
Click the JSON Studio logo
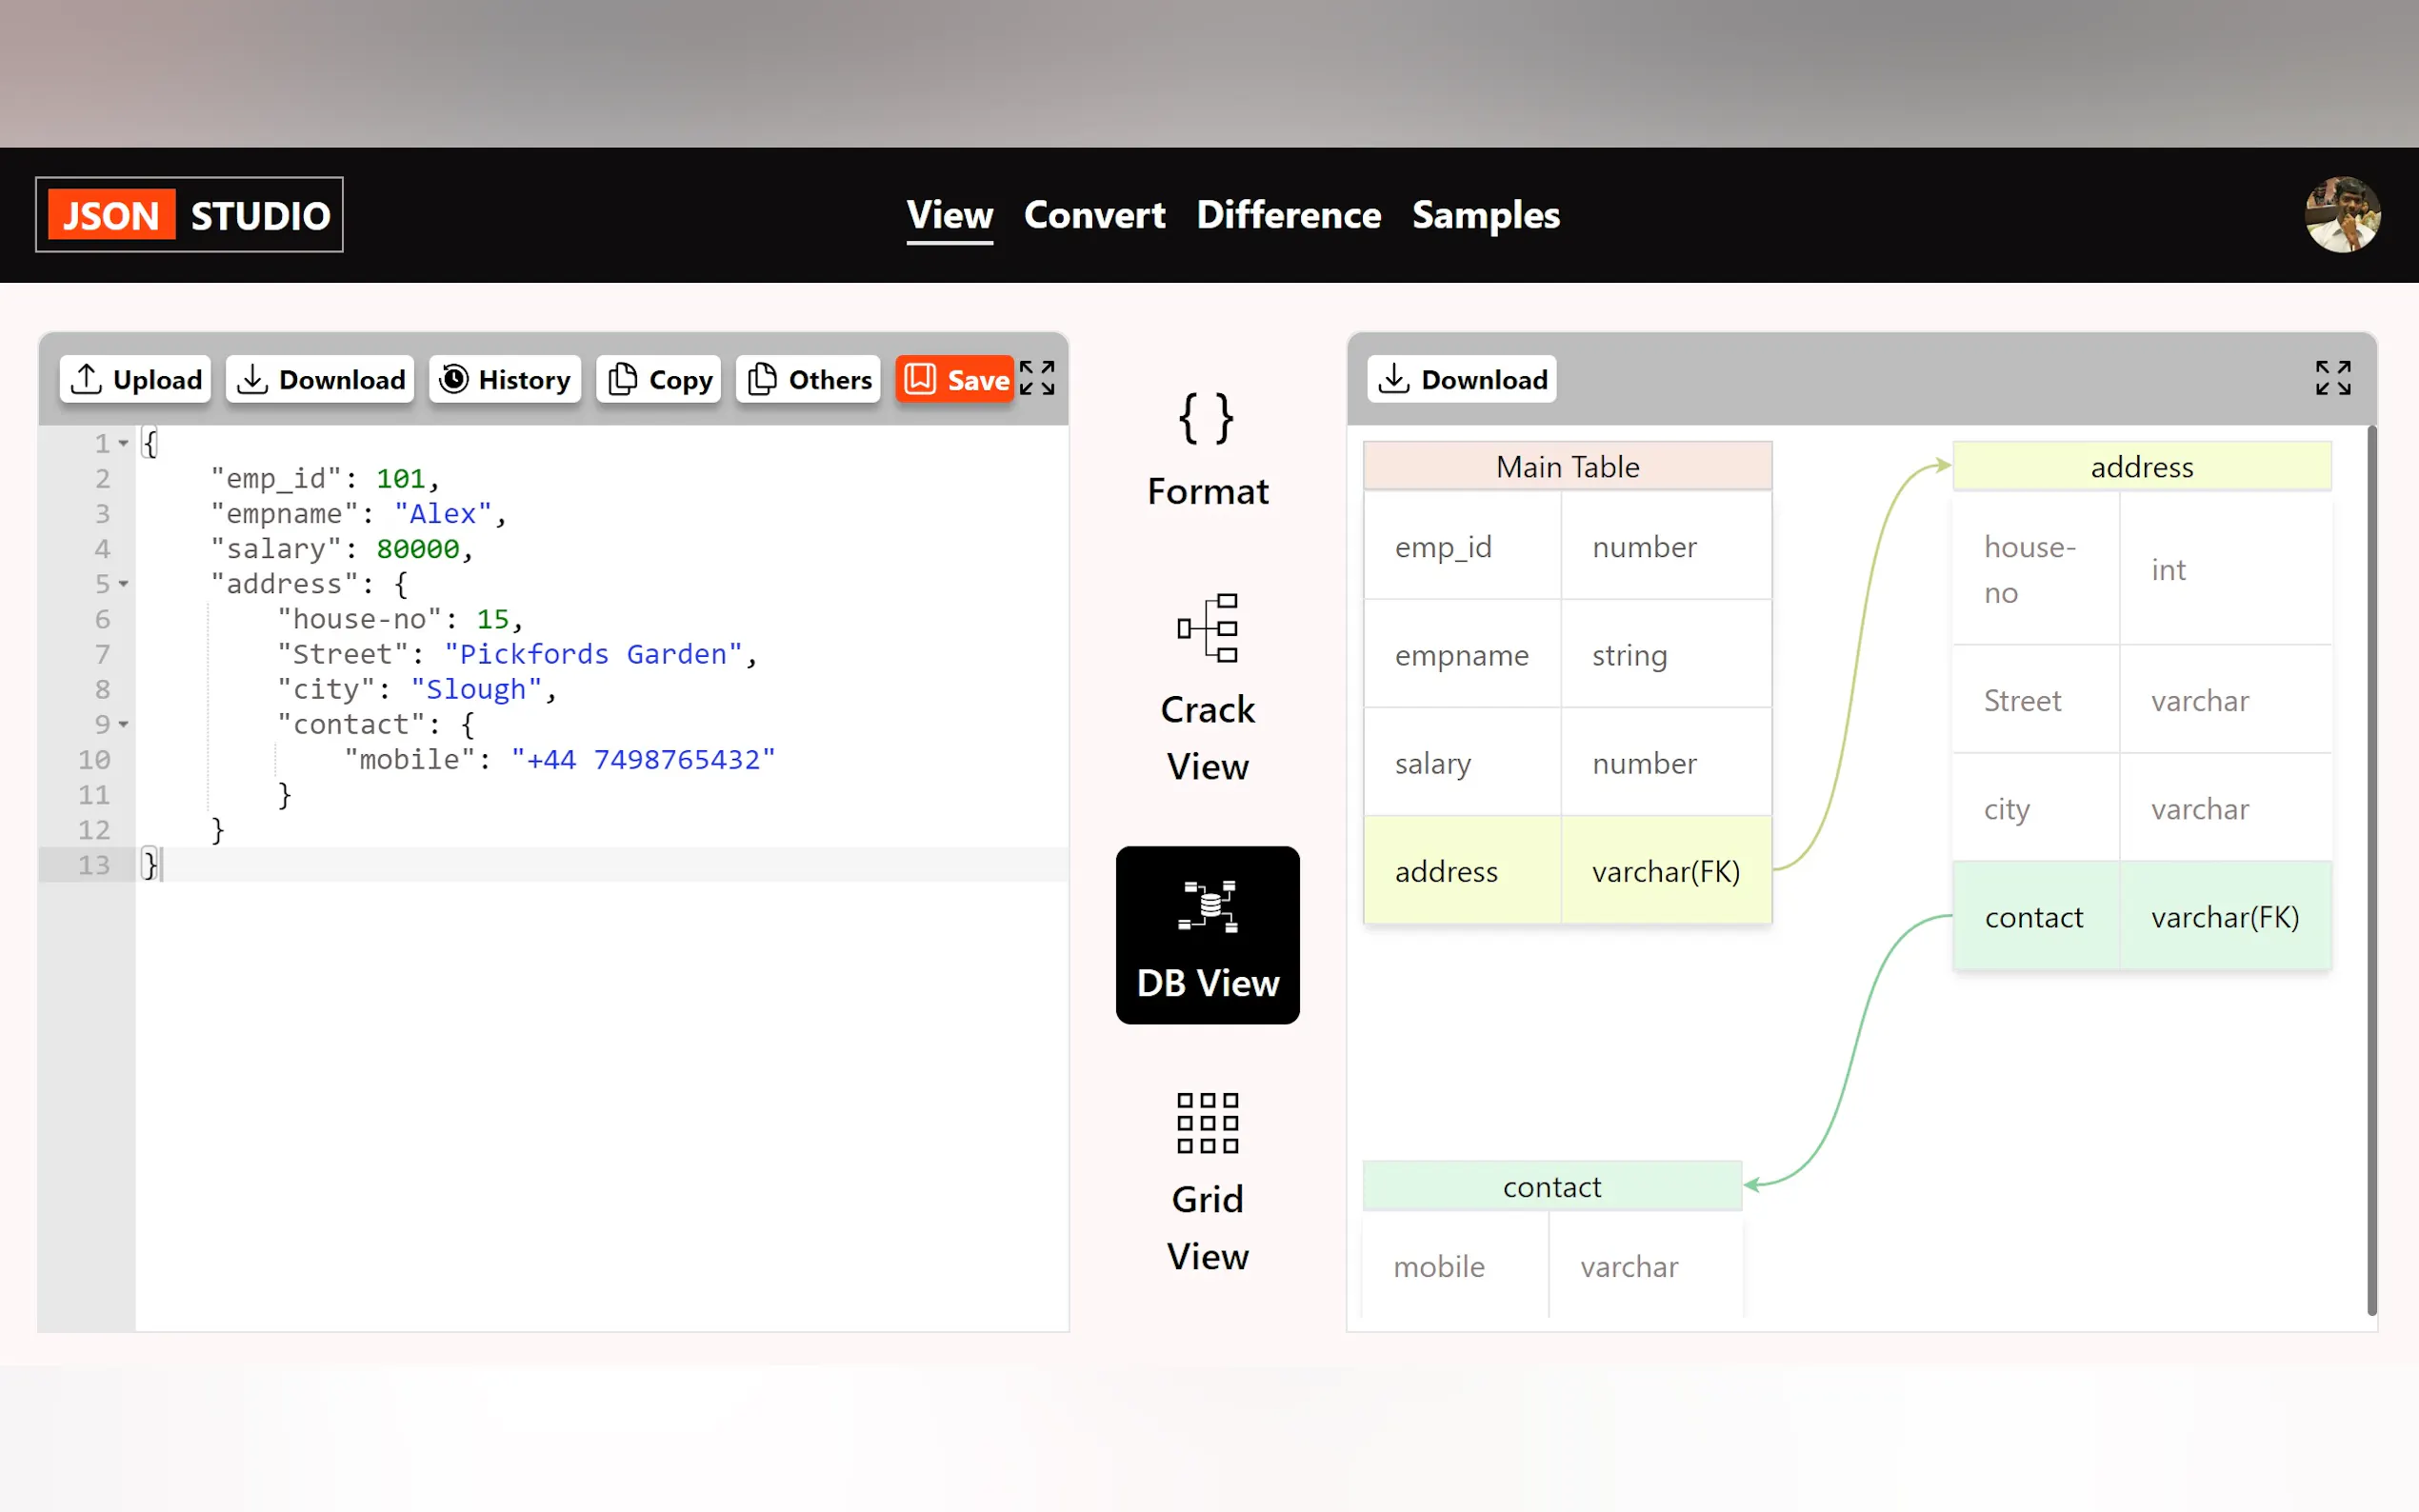pyautogui.click(x=189, y=215)
